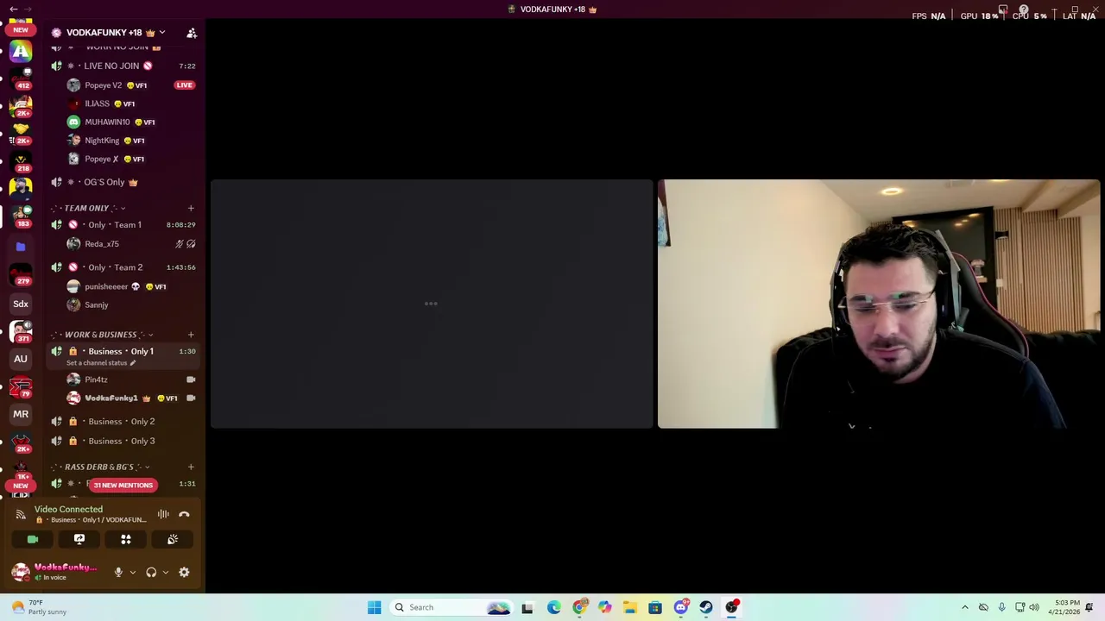Show hidden system tray icons
The height and width of the screenshot is (621, 1105).
click(965, 607)
